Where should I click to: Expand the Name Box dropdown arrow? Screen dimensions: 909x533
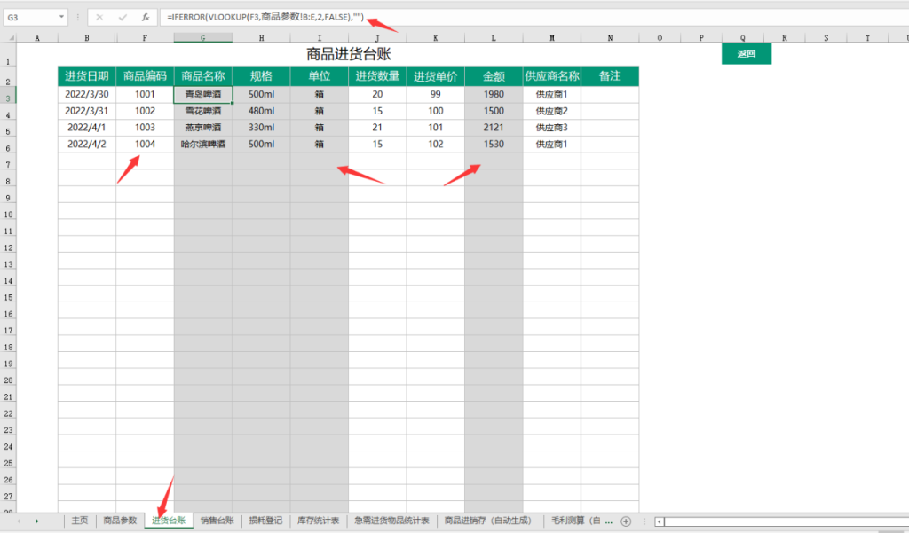click(61, 17)
